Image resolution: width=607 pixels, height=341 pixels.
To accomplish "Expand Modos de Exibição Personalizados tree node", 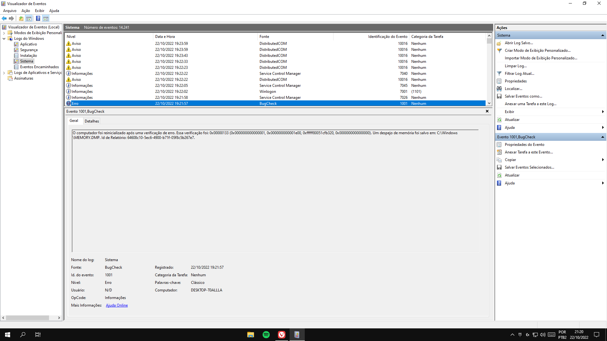I will click(x=4, y=33).
